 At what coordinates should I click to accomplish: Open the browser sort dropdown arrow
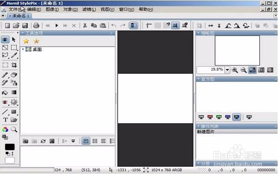click(73, 141)
